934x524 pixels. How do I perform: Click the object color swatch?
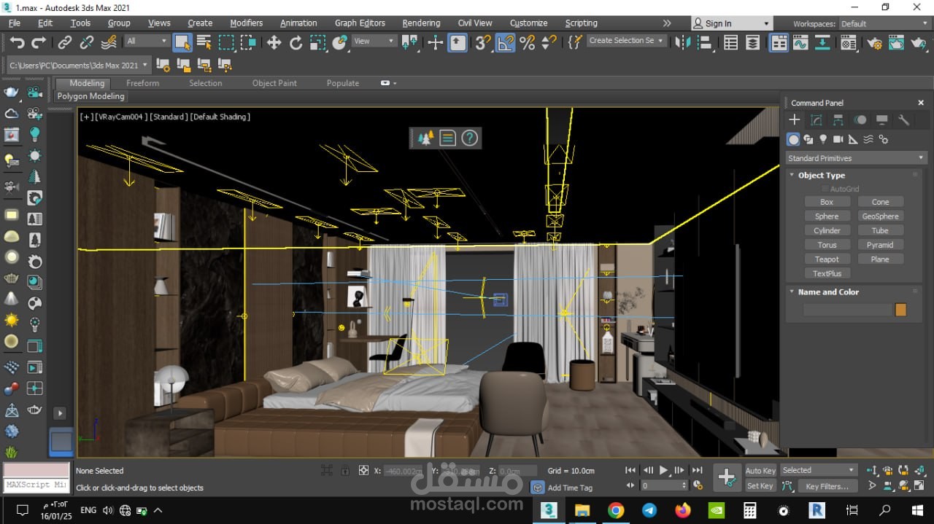coord(900,310)
